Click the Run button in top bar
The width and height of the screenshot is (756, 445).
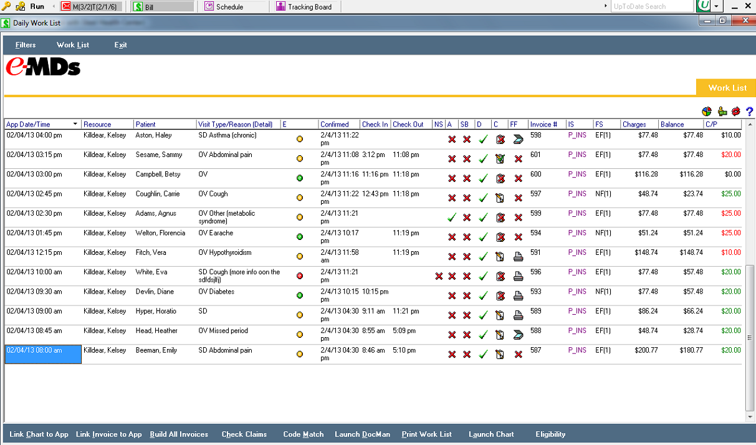pyautogui.click(x=37, y=6)
